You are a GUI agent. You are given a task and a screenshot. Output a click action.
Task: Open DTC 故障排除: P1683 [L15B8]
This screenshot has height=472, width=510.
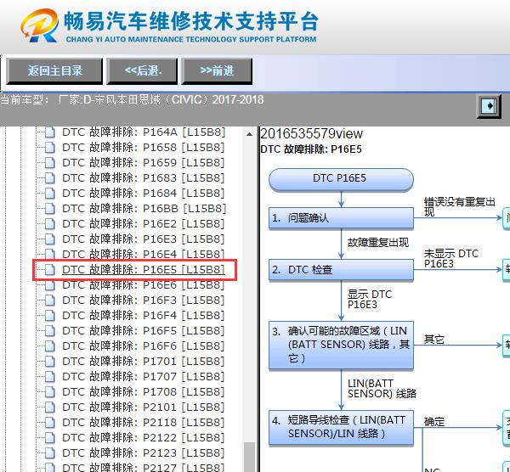click(x=144, y=178)
